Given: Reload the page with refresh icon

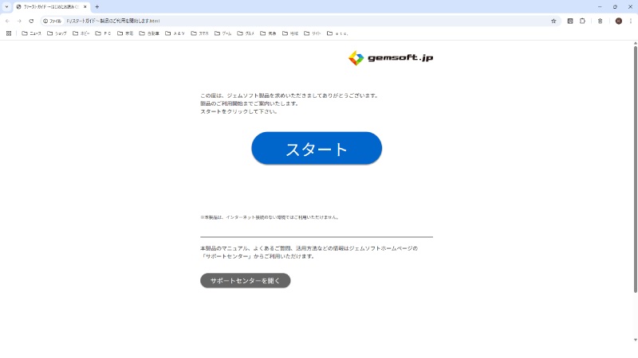Looking at the screenshot, I should 31,21.
